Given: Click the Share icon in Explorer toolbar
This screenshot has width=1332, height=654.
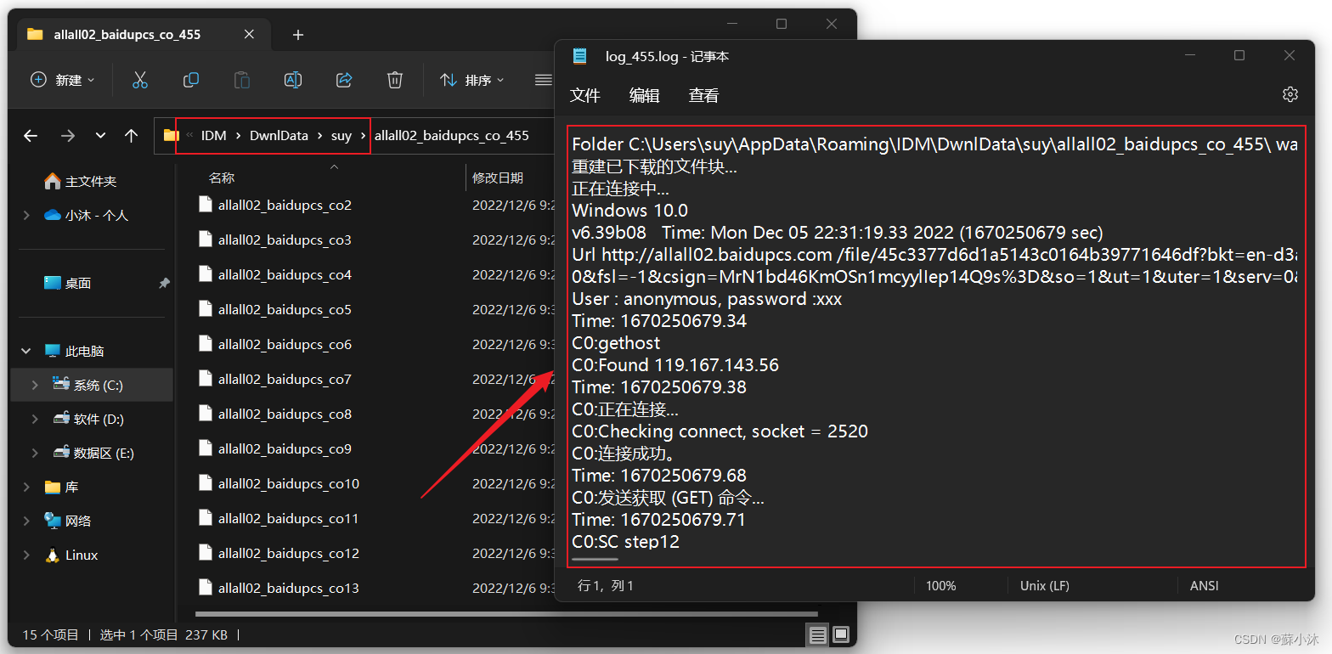Looking at the screenshot, I should point(344,80).
